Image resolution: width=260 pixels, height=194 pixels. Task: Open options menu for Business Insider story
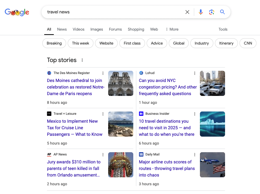[x=195, y=114]
